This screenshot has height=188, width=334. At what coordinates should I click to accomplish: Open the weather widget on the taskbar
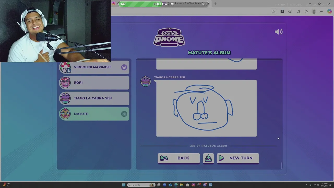click(x=6, y=185)
